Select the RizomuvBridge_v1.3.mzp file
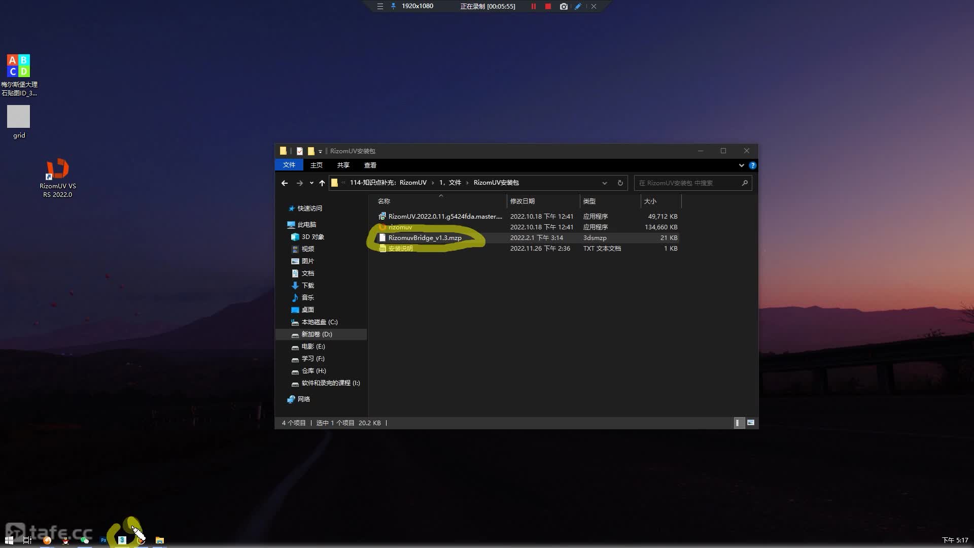The width and height of the screenshot is (974, 548). 421,238
